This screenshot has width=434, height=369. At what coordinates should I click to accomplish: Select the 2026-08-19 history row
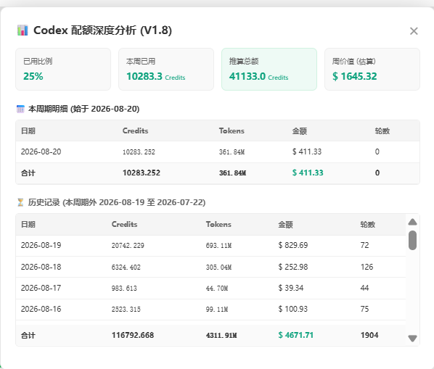[x=211, y=246]
